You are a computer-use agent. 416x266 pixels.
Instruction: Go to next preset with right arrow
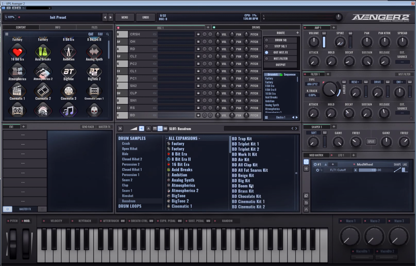point(111,17)
